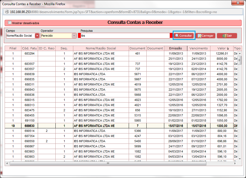Click code 690839 in the table

(x=30, y=74)
